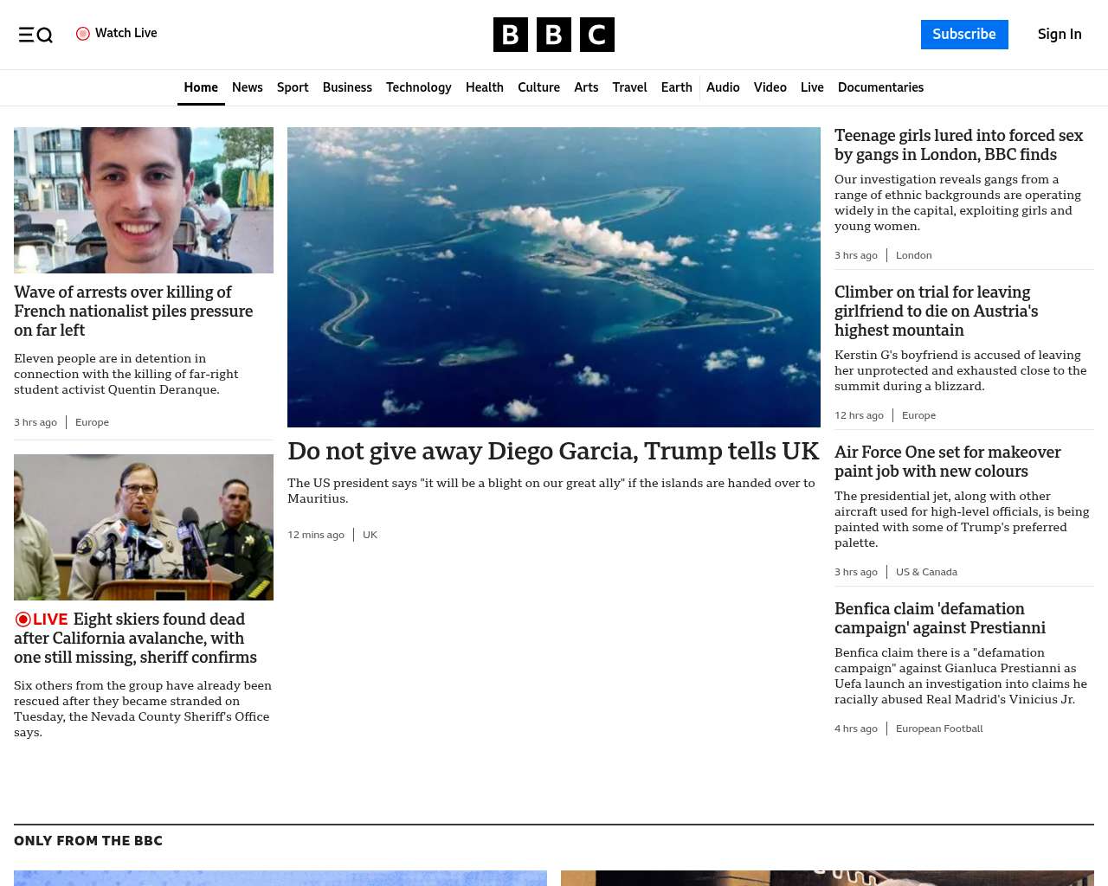Select the News tab
The image size is (1108, 886).
point(247,87)
